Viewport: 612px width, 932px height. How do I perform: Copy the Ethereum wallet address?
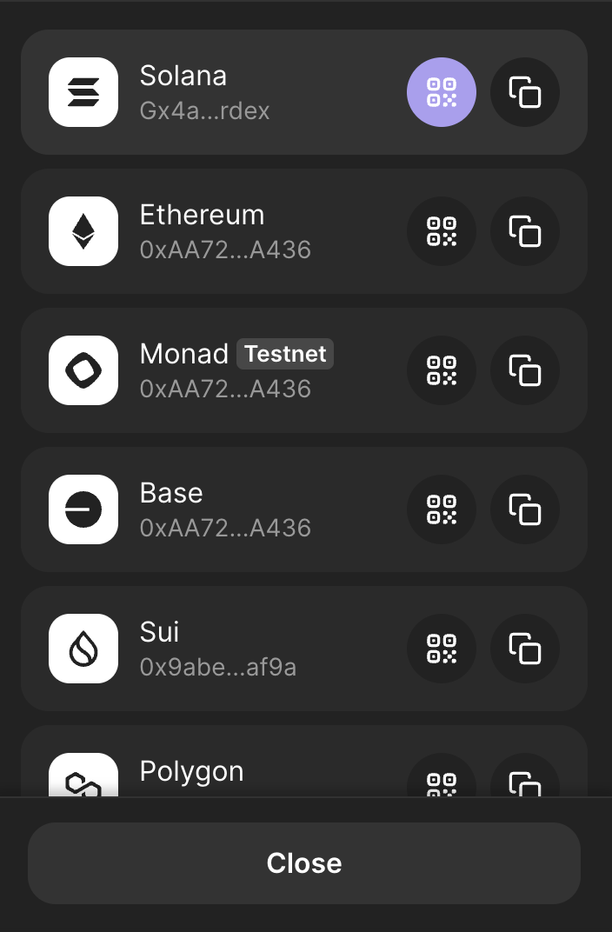tap(525, 231)
